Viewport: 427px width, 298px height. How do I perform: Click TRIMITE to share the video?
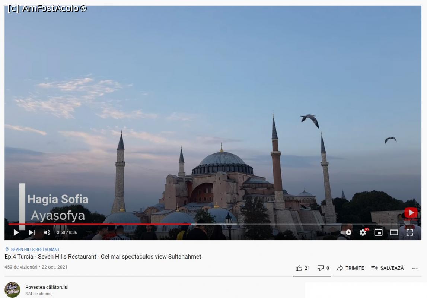pyautogui.click(x=350, y=268)
